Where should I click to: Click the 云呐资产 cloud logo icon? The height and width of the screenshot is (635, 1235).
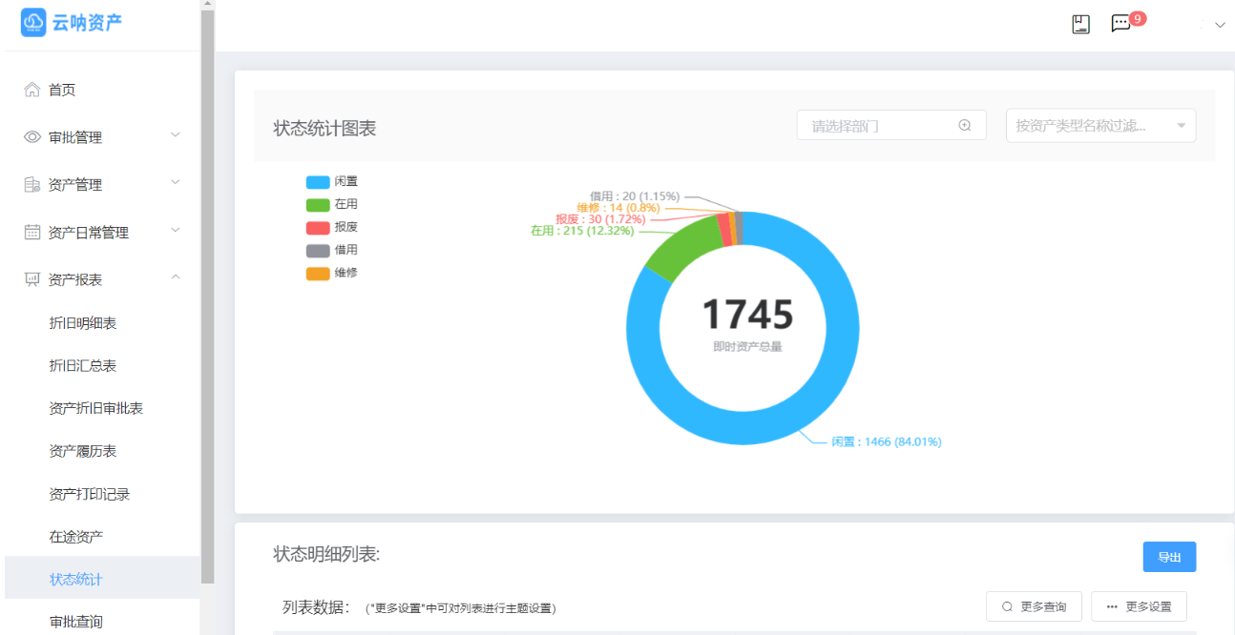point(33,23)
